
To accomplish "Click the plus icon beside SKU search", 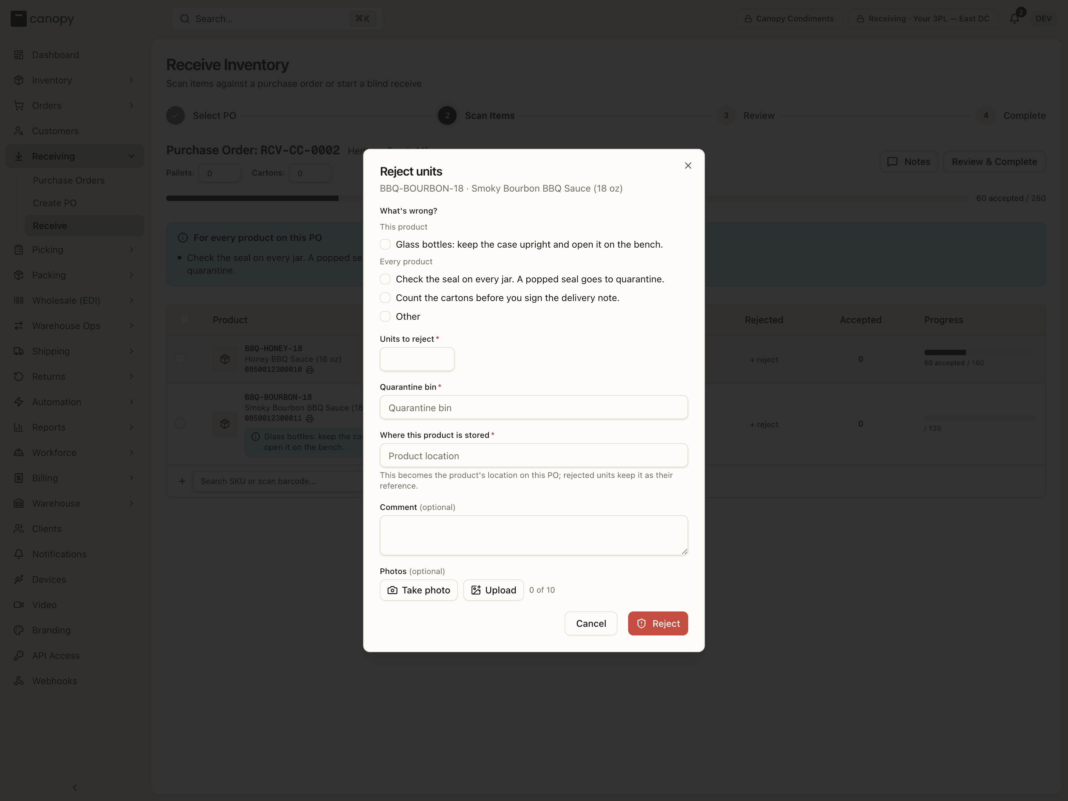I will (x=182, y=481).
